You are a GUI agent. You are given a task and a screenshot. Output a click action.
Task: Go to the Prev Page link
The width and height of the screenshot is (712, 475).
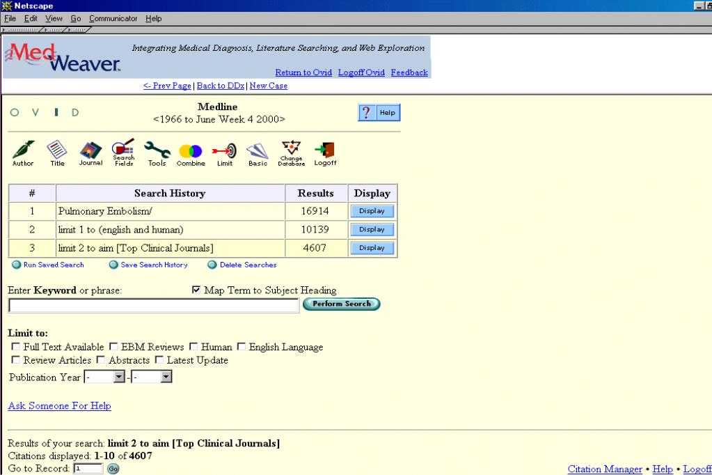[167, 86]
